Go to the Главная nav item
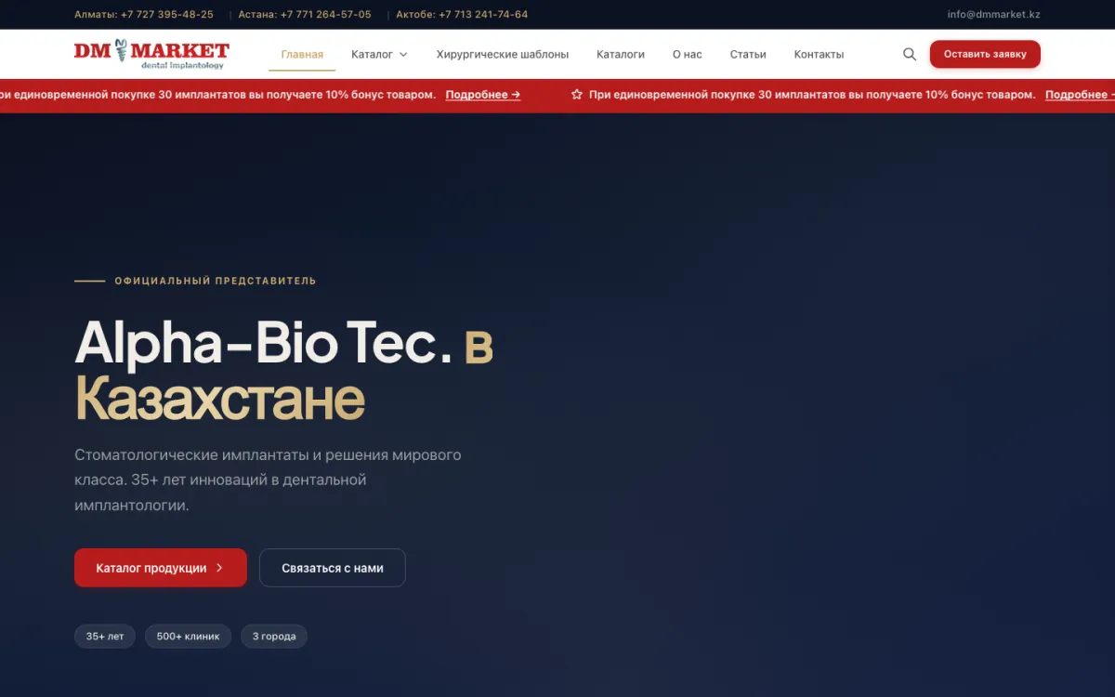Screen dimensions: 1115x697 [302, 54]
